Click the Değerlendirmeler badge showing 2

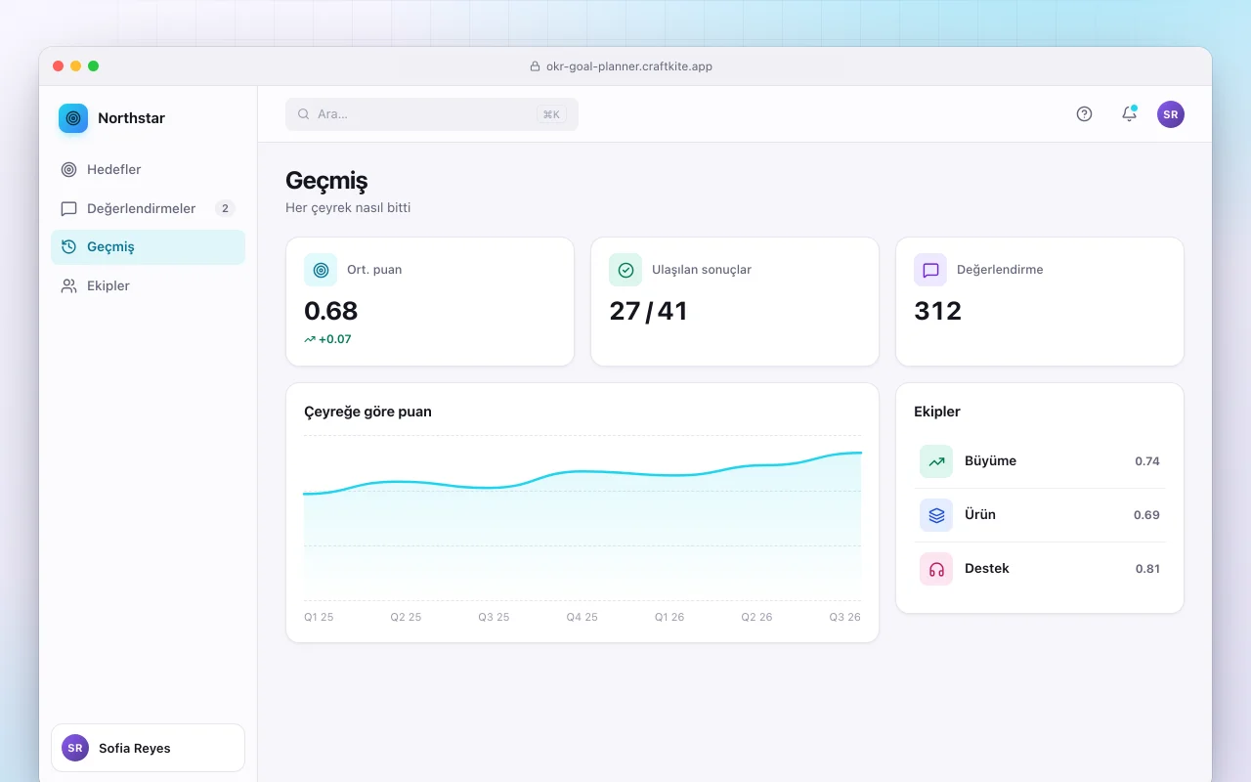point(225,208)
